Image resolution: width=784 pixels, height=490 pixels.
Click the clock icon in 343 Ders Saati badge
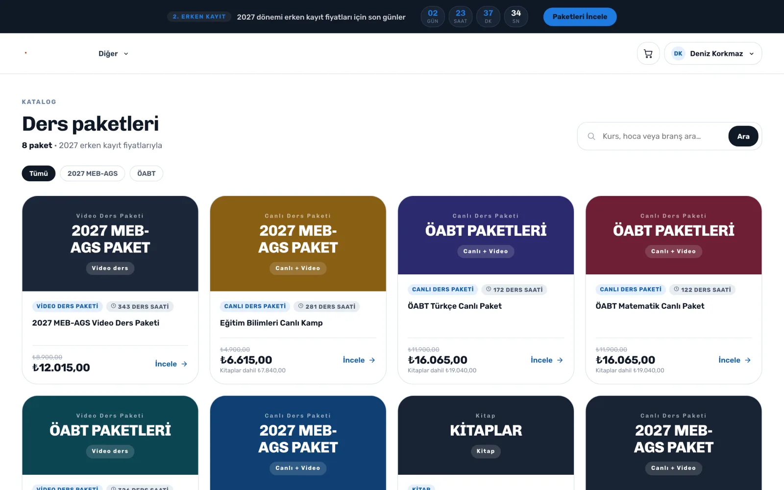[113, 306]
